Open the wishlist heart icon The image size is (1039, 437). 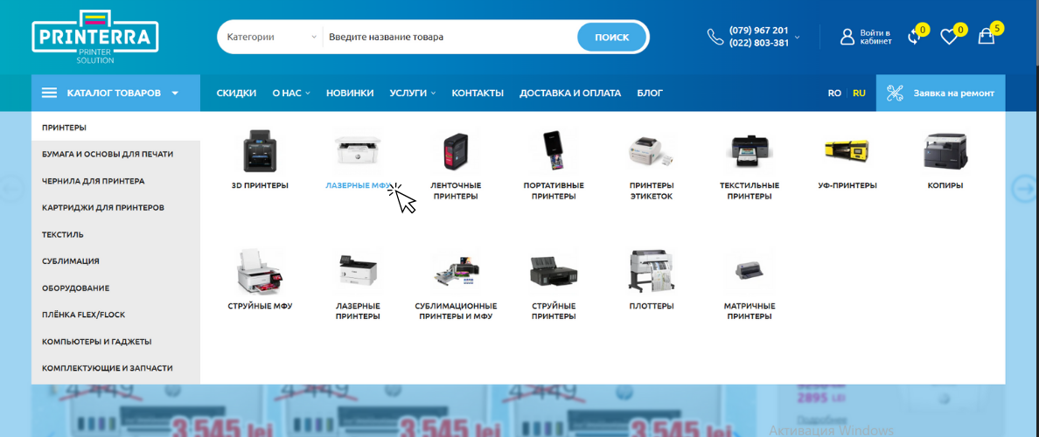pos(949,37)
